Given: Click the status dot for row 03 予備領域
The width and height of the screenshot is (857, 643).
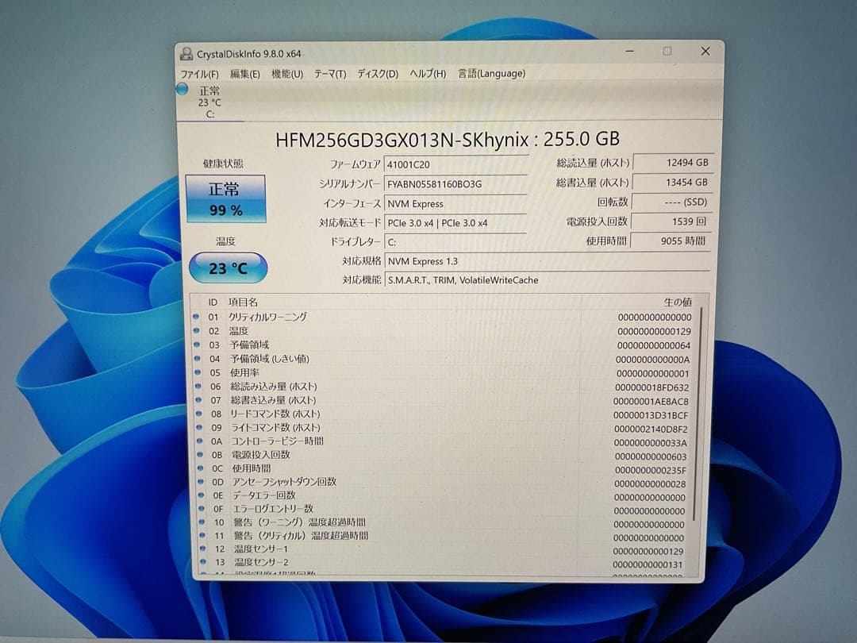Looking at the screenshot, I should [197, 345].
